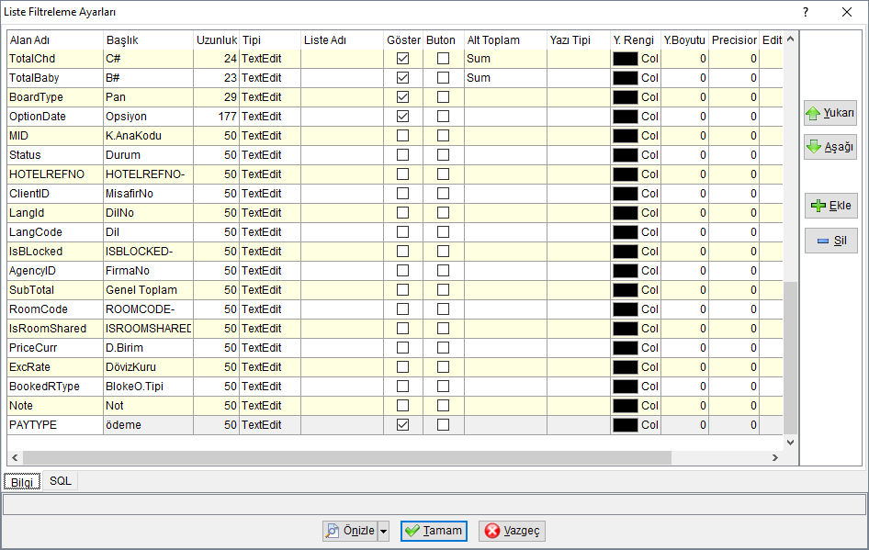869x550 pixels.
Task: Click the horizontal scrollbar left arrow
Action: [15, 457]
